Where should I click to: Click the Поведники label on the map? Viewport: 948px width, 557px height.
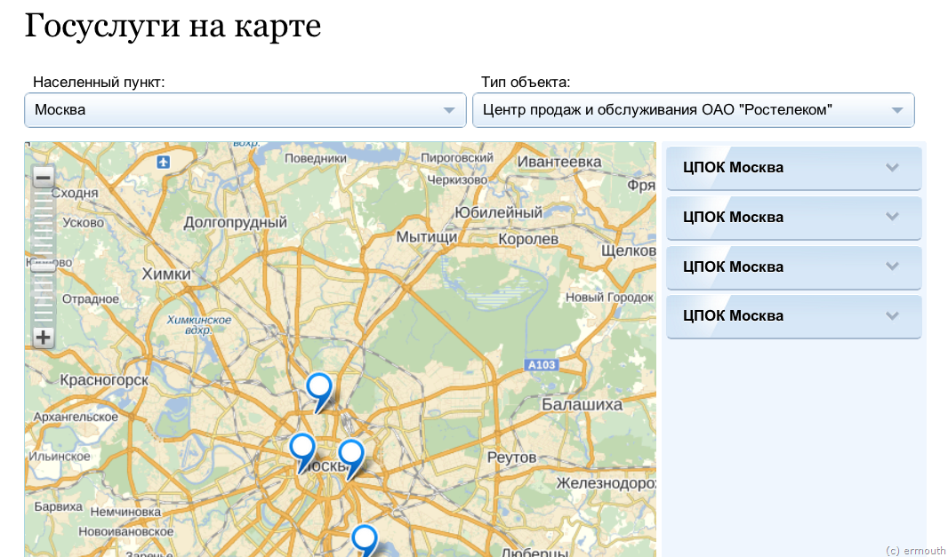[x=316, y=158]
